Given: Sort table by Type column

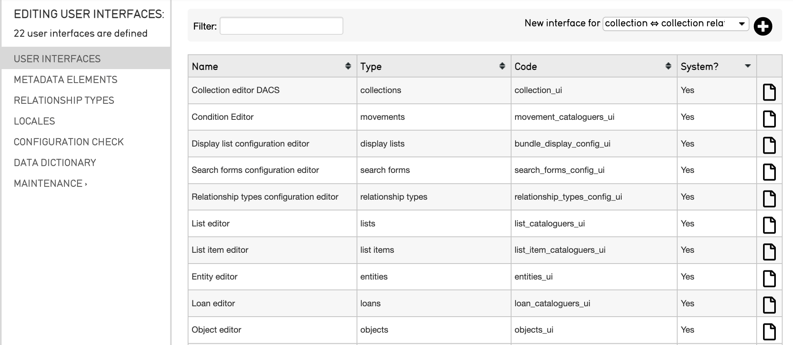Looking at the screenshot, I should pos(502,66).
